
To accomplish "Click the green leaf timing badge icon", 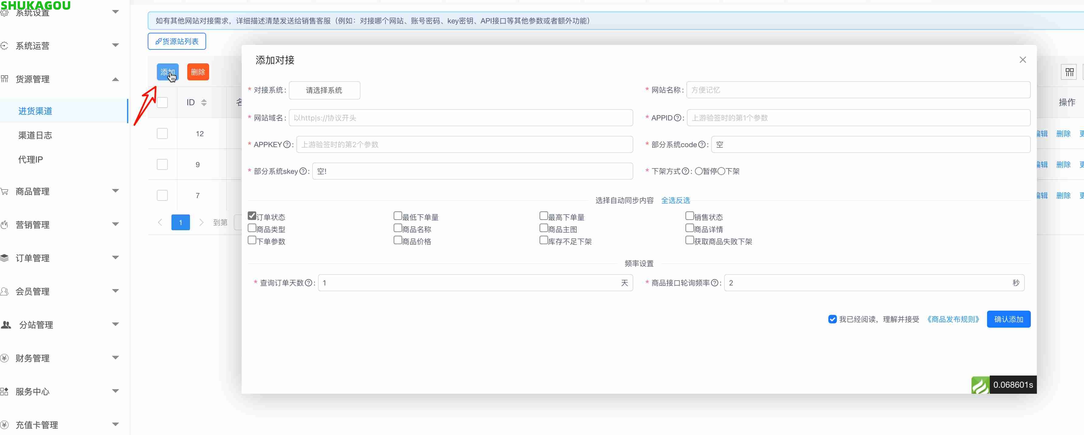I will coord(980,385).
